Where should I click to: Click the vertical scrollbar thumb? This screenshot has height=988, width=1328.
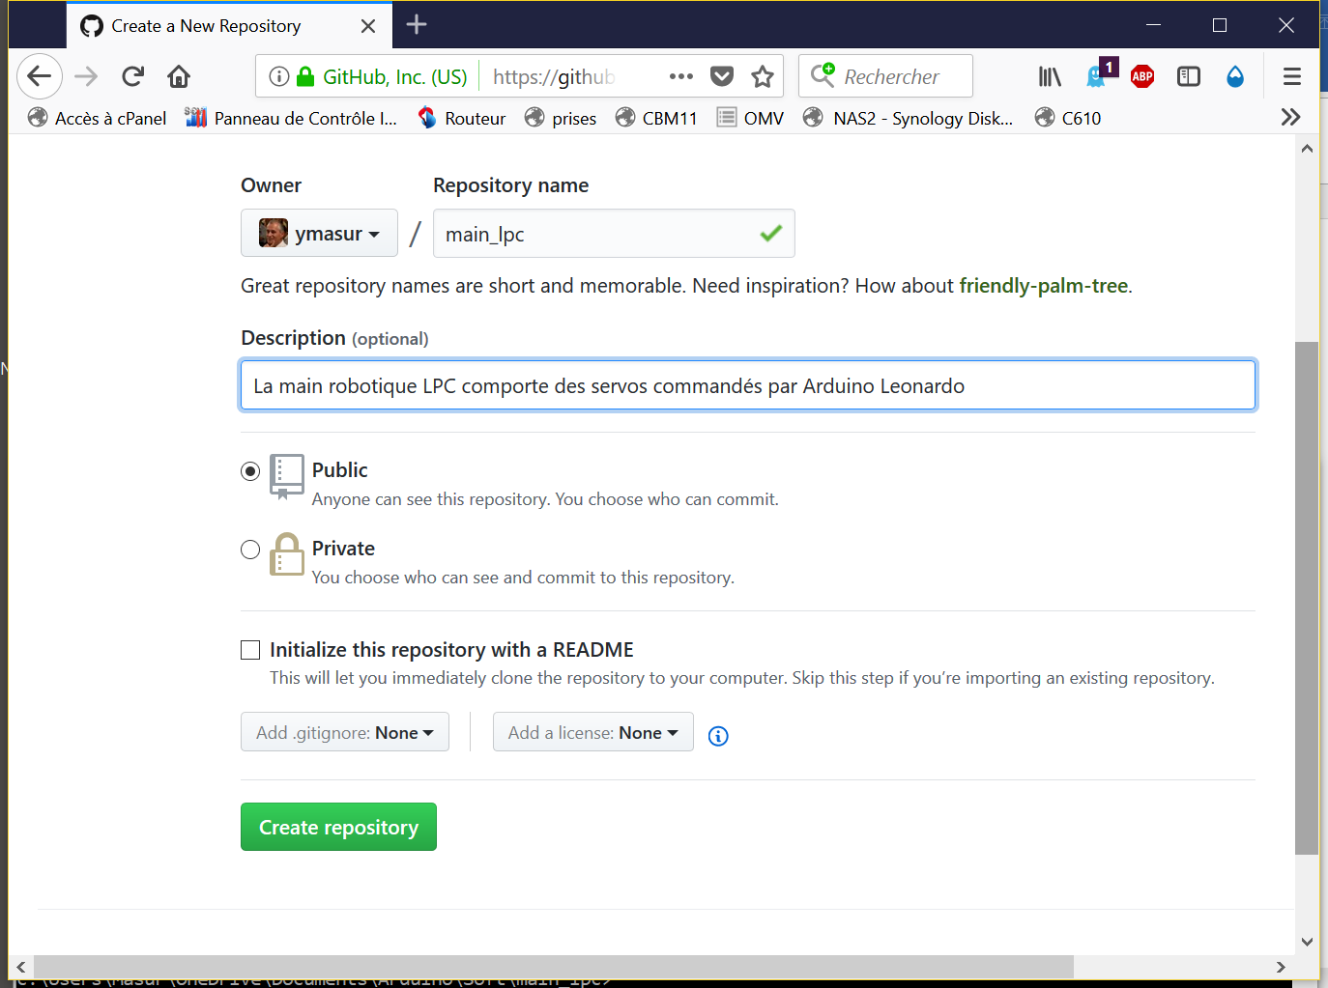point(1307,599)
